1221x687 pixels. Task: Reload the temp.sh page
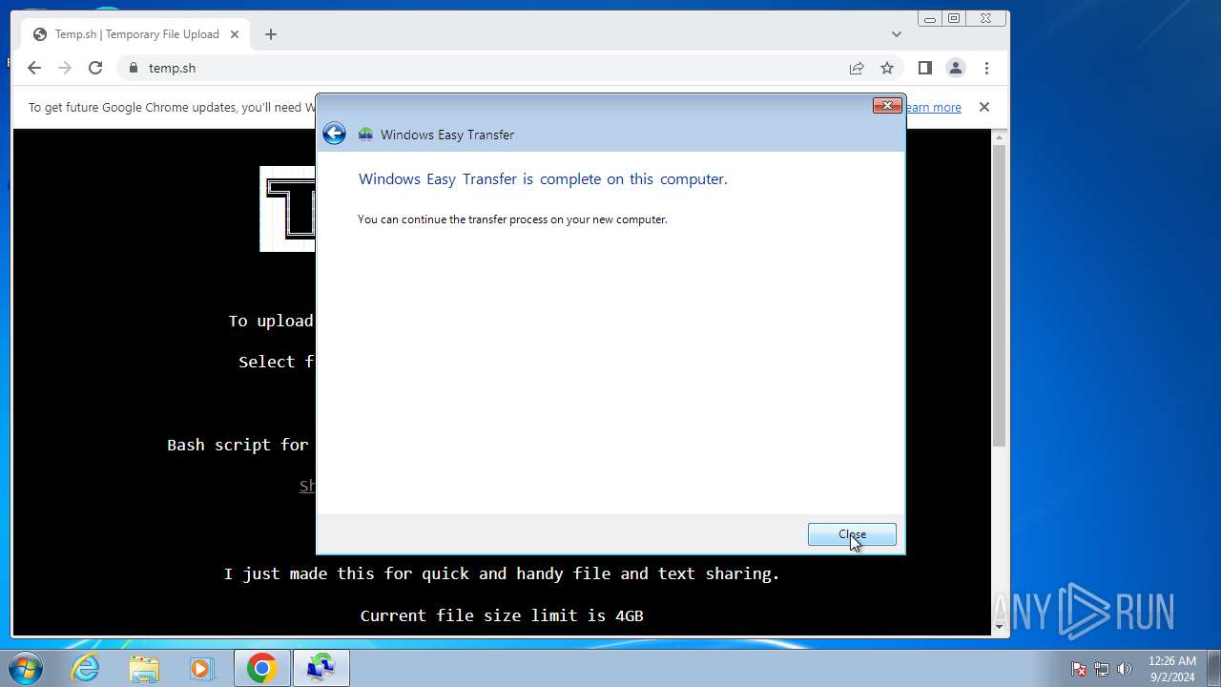click(95, 68)
